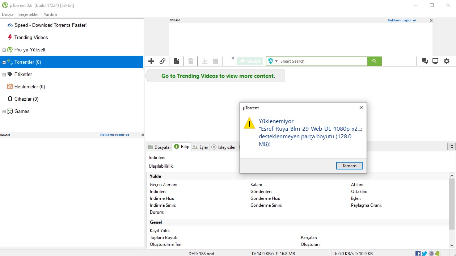
Task: Click the gamepad icon beside Games
Action: [x=10, y=111]
